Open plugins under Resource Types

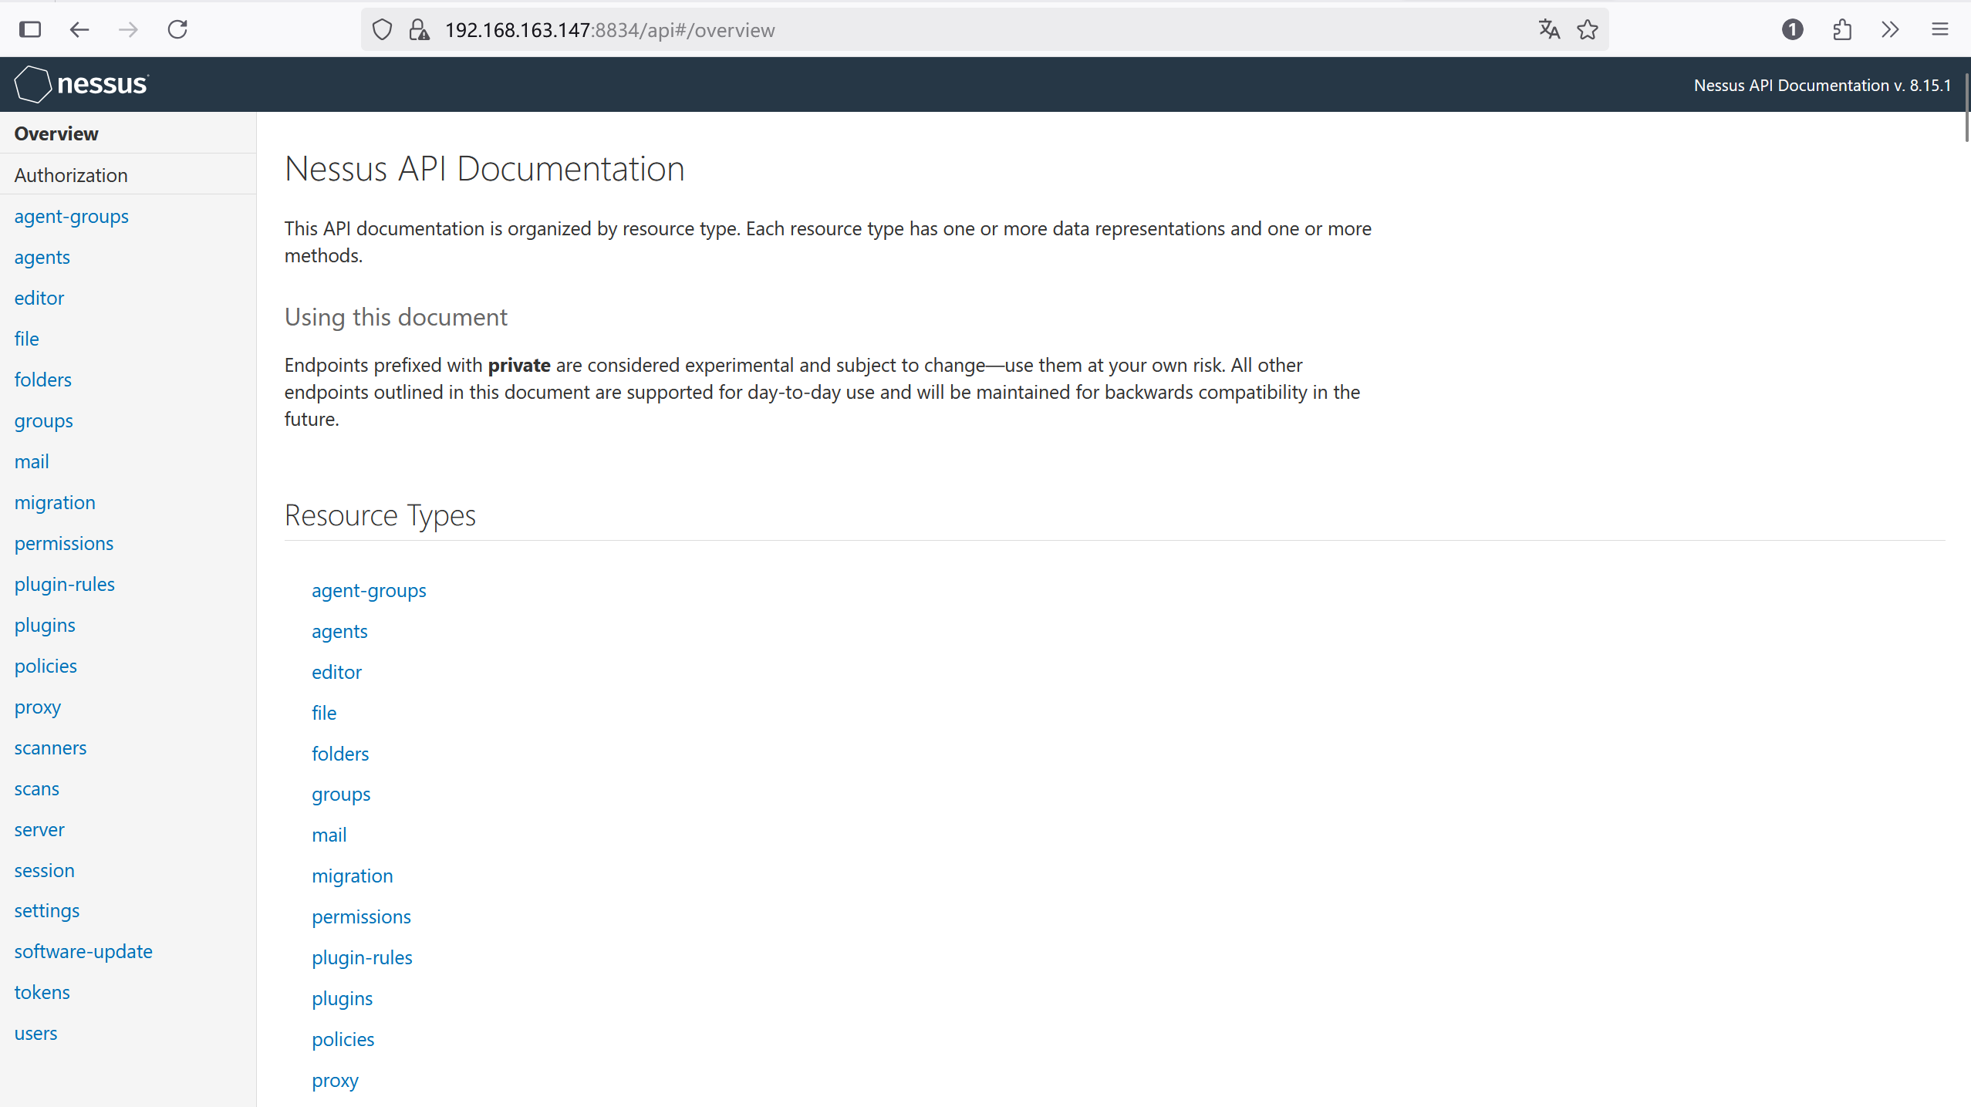click(x=343, y=999)
